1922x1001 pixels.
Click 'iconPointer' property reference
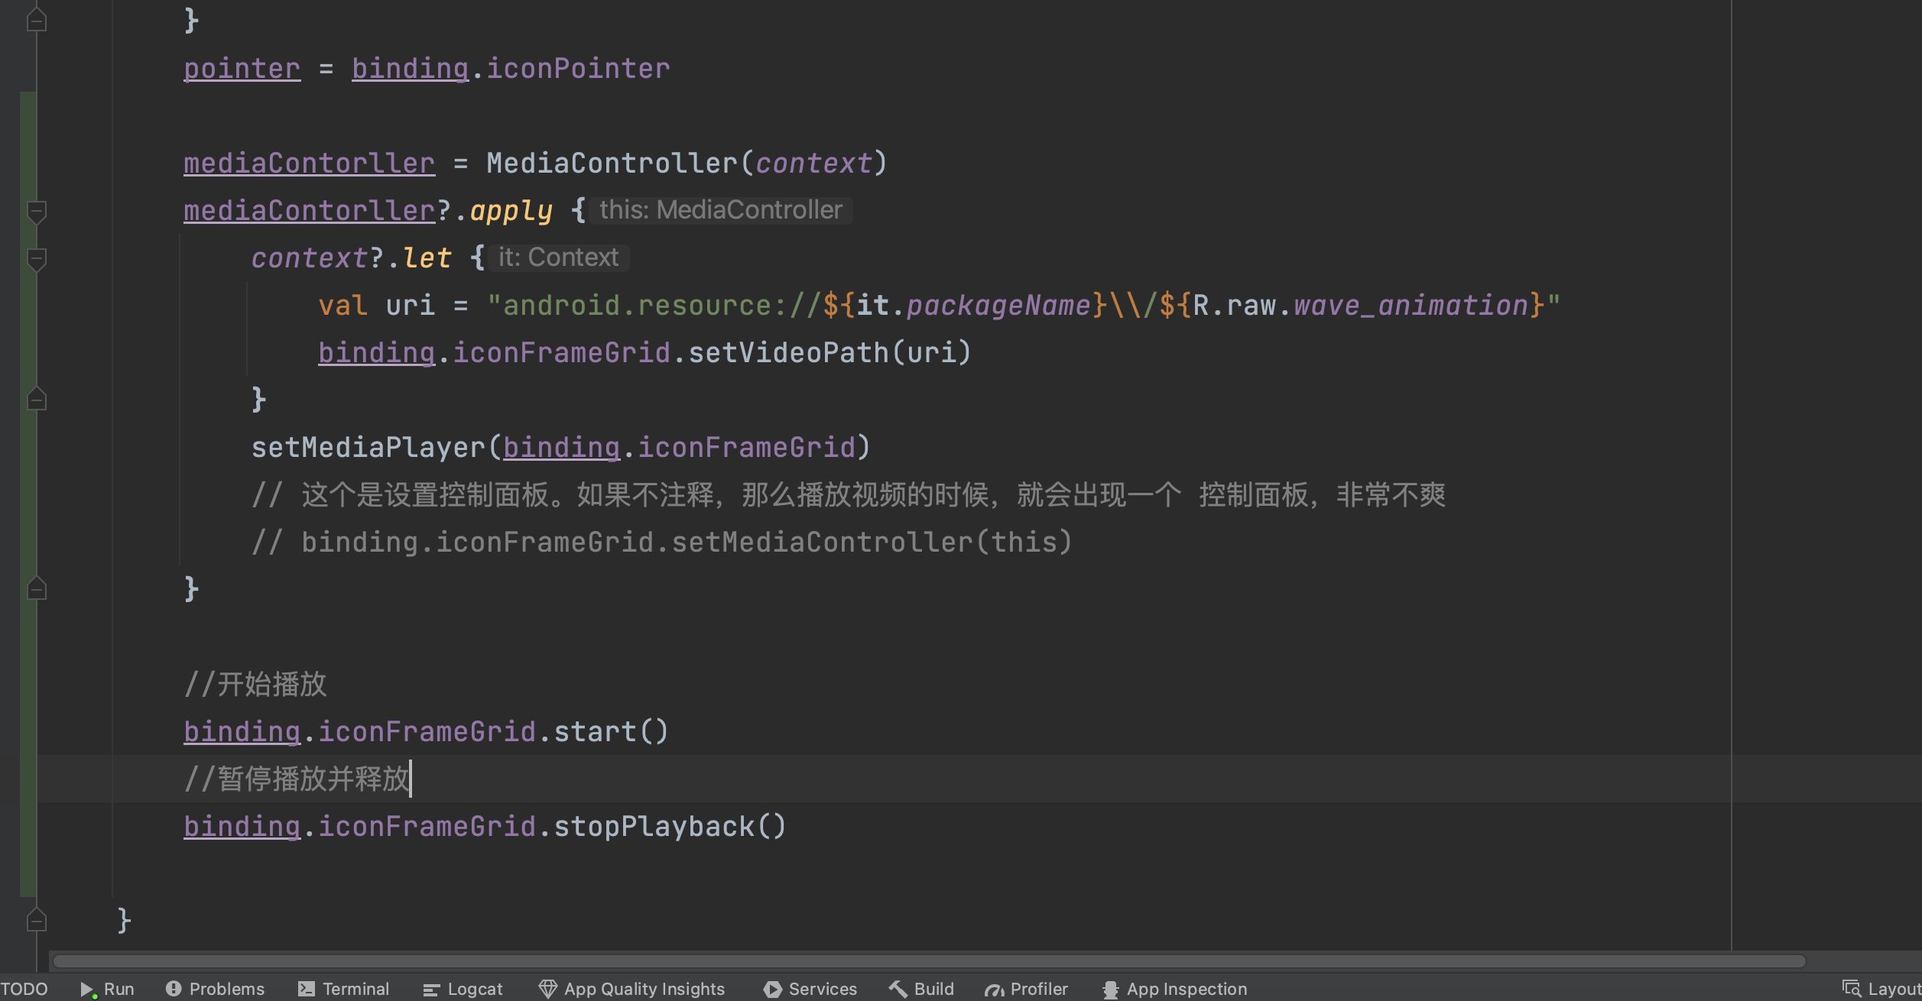[x=578, y=69]
